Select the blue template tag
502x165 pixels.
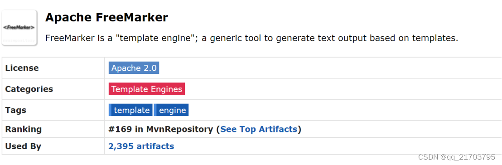130,110
